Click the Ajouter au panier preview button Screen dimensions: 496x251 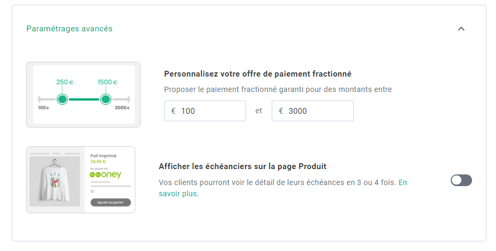point(111,203)
